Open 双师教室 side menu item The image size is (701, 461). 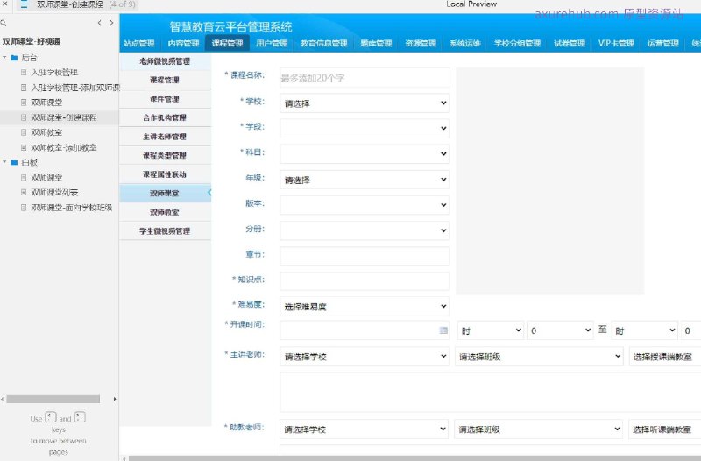[165, 212]
